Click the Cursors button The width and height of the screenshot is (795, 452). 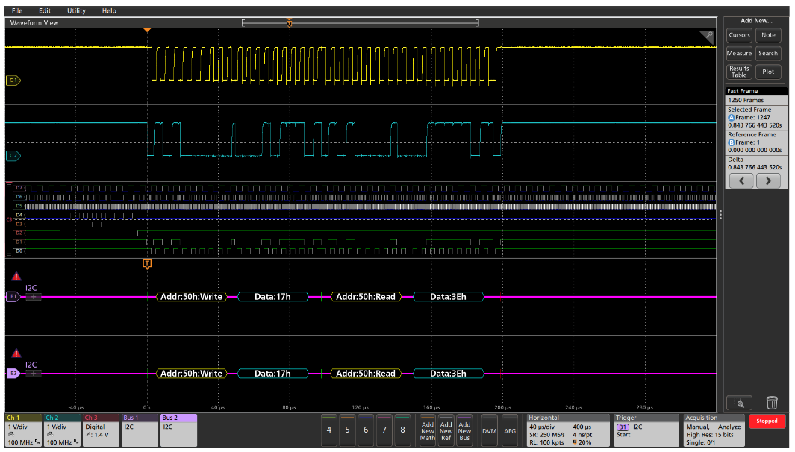tap(739, 35)
